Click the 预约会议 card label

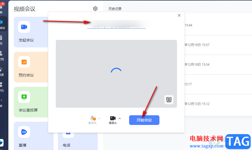click(x=26, y=75)
